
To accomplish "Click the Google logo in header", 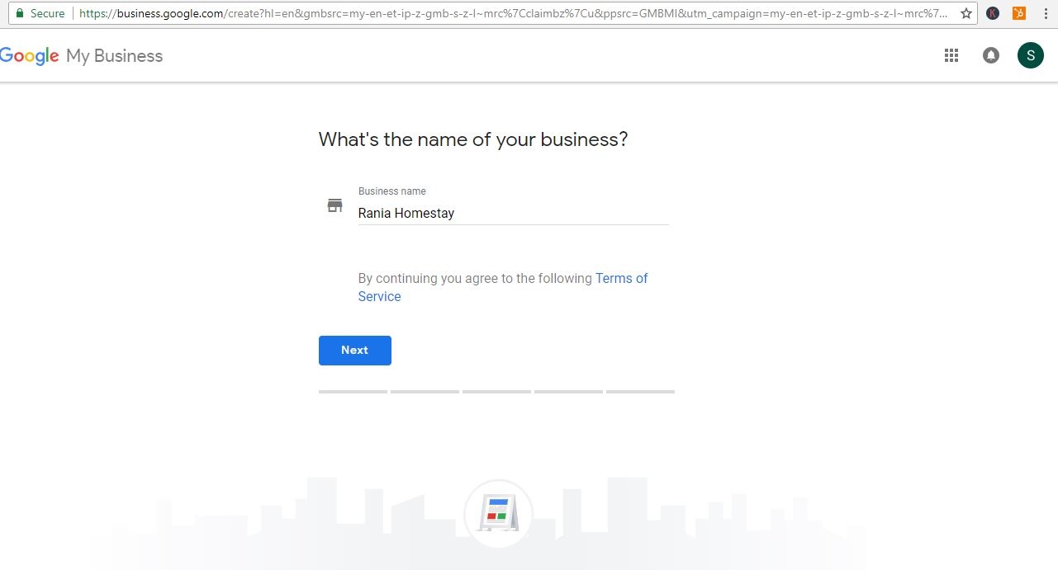I will pyautogui.click(x=30, y=56).
